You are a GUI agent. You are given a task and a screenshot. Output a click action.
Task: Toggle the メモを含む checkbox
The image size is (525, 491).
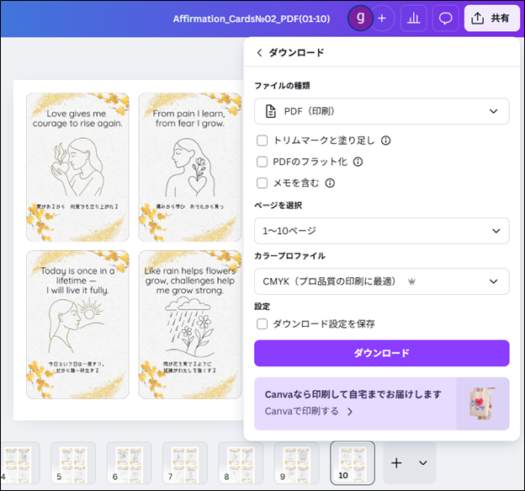pos(262,183)
